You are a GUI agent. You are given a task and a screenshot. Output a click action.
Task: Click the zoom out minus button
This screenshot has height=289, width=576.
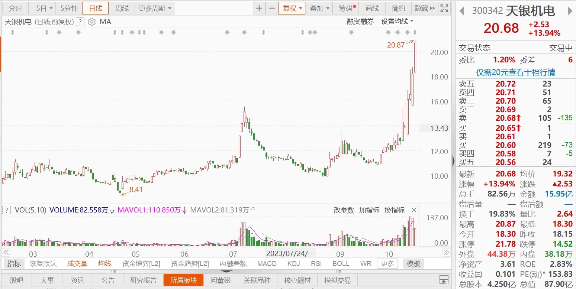pyautogui.click(x=272, y=8)
